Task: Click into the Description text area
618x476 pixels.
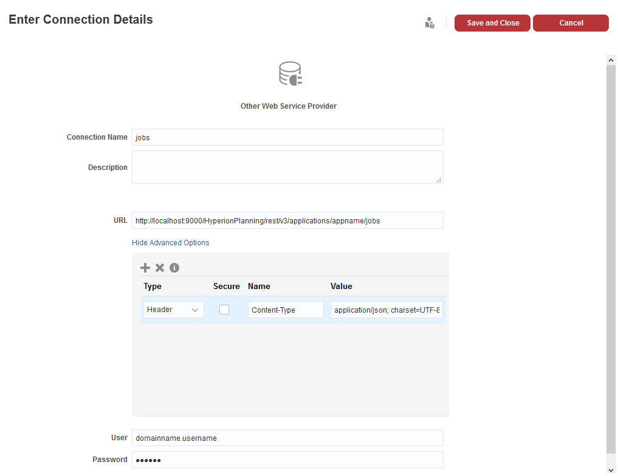Action: pyautogui.click(x=287, y=168)
